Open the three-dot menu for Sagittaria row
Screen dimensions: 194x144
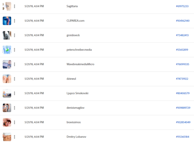14,6
